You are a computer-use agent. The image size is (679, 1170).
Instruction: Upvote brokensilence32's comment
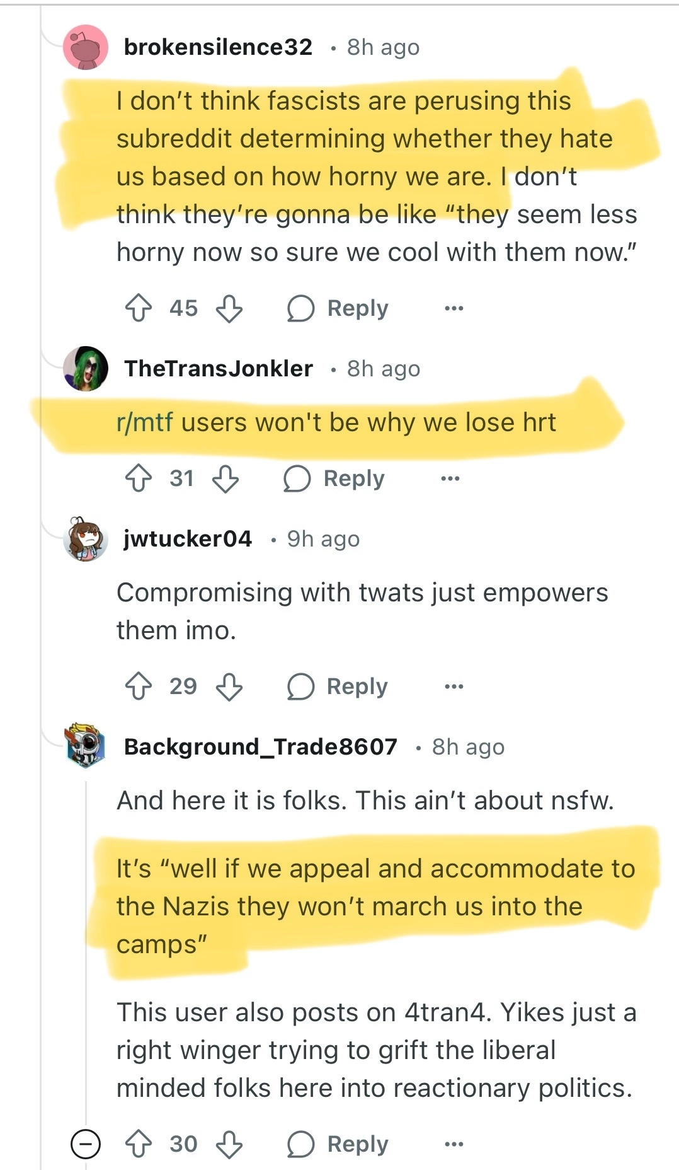coord(139,308)
